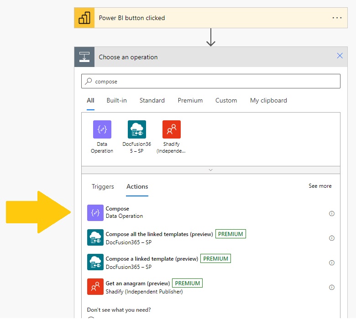Click icon of Compose a linked template
Viewport: 356px width, 319px height.
pos(95,262)
